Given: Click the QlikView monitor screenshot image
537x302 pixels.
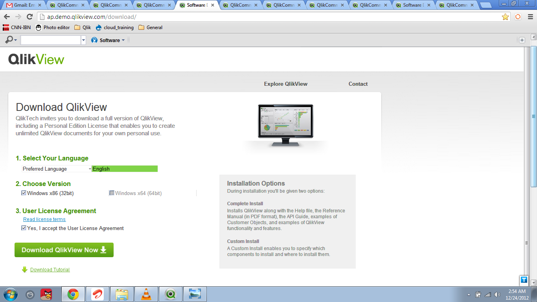Looking at the screenshot, I should 286,125.
